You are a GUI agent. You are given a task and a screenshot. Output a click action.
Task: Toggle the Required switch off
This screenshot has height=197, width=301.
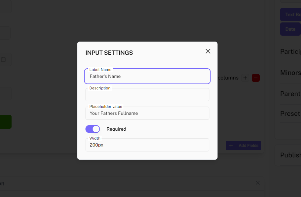[x=93, y=129]
